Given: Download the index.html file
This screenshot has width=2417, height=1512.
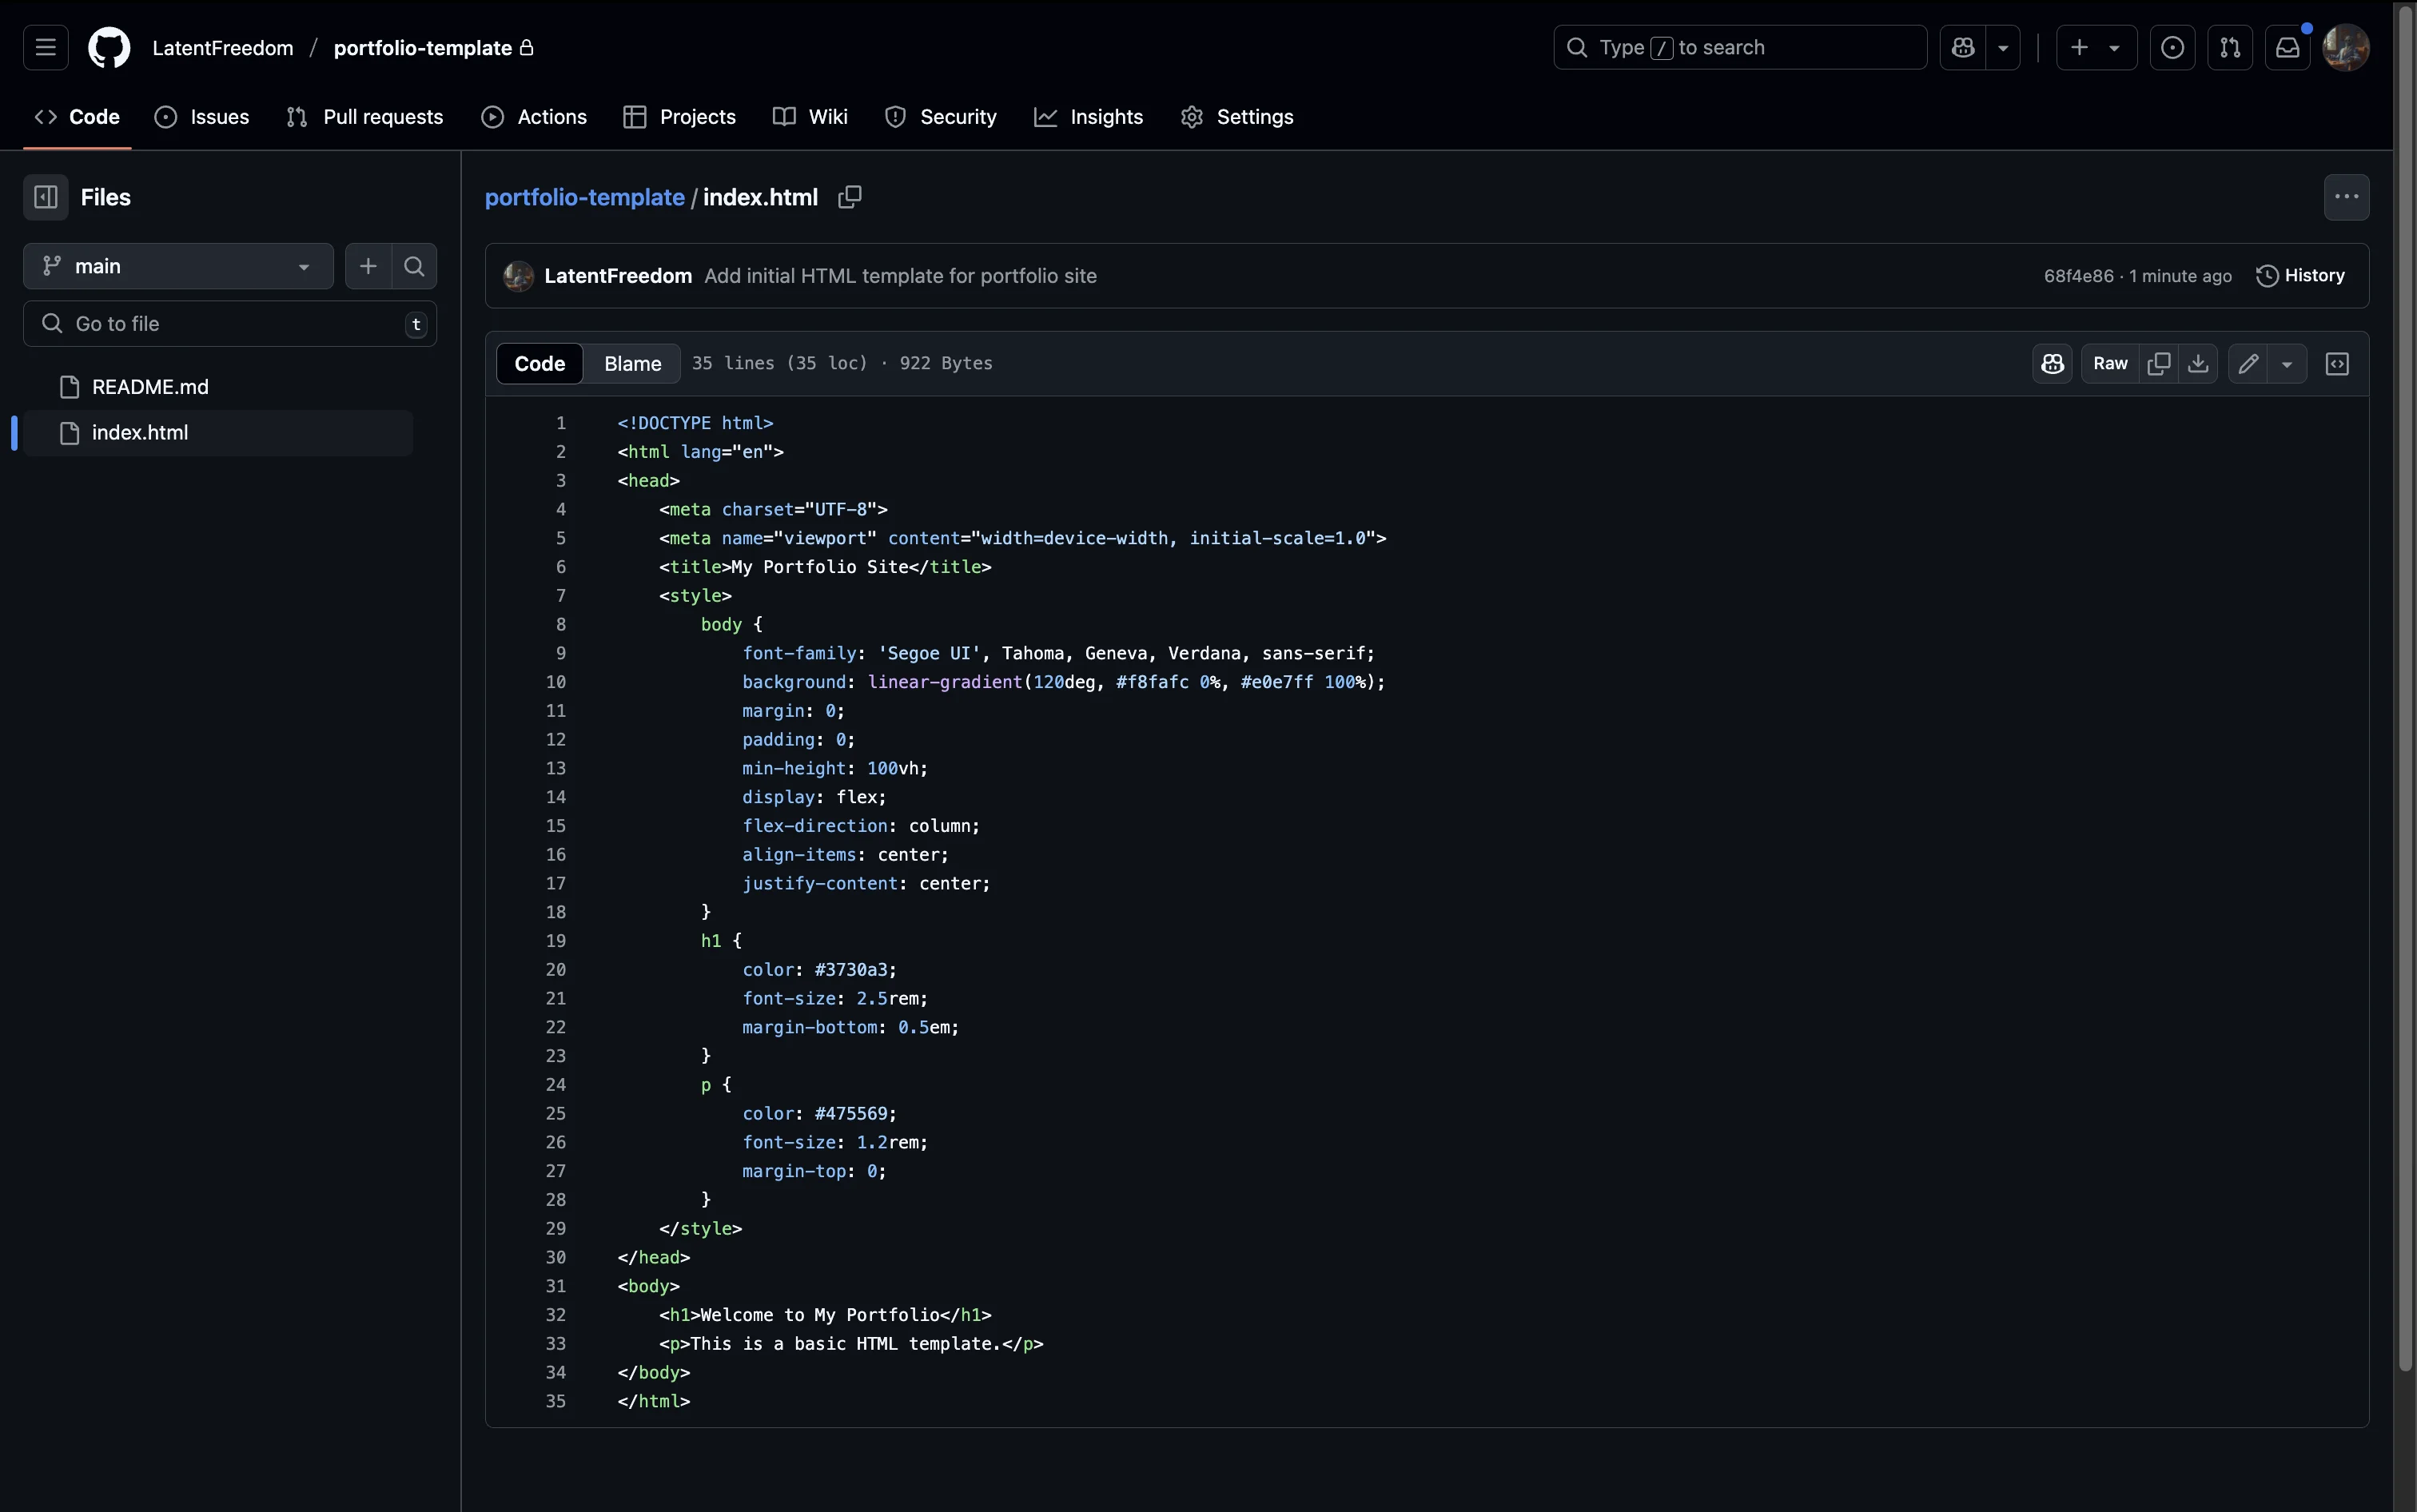Looking at the screenshot, I should pos(2198,363).
